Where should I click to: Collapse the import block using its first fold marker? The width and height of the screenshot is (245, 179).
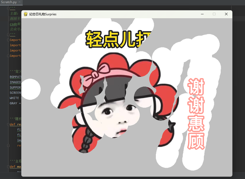[x=8, y=40]
